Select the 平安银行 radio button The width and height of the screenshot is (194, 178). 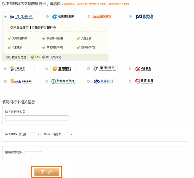pyautogui.click(x=89, y=17)
